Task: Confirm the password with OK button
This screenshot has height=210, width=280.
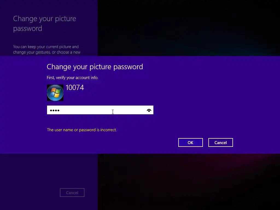Action: click(190, 142)
